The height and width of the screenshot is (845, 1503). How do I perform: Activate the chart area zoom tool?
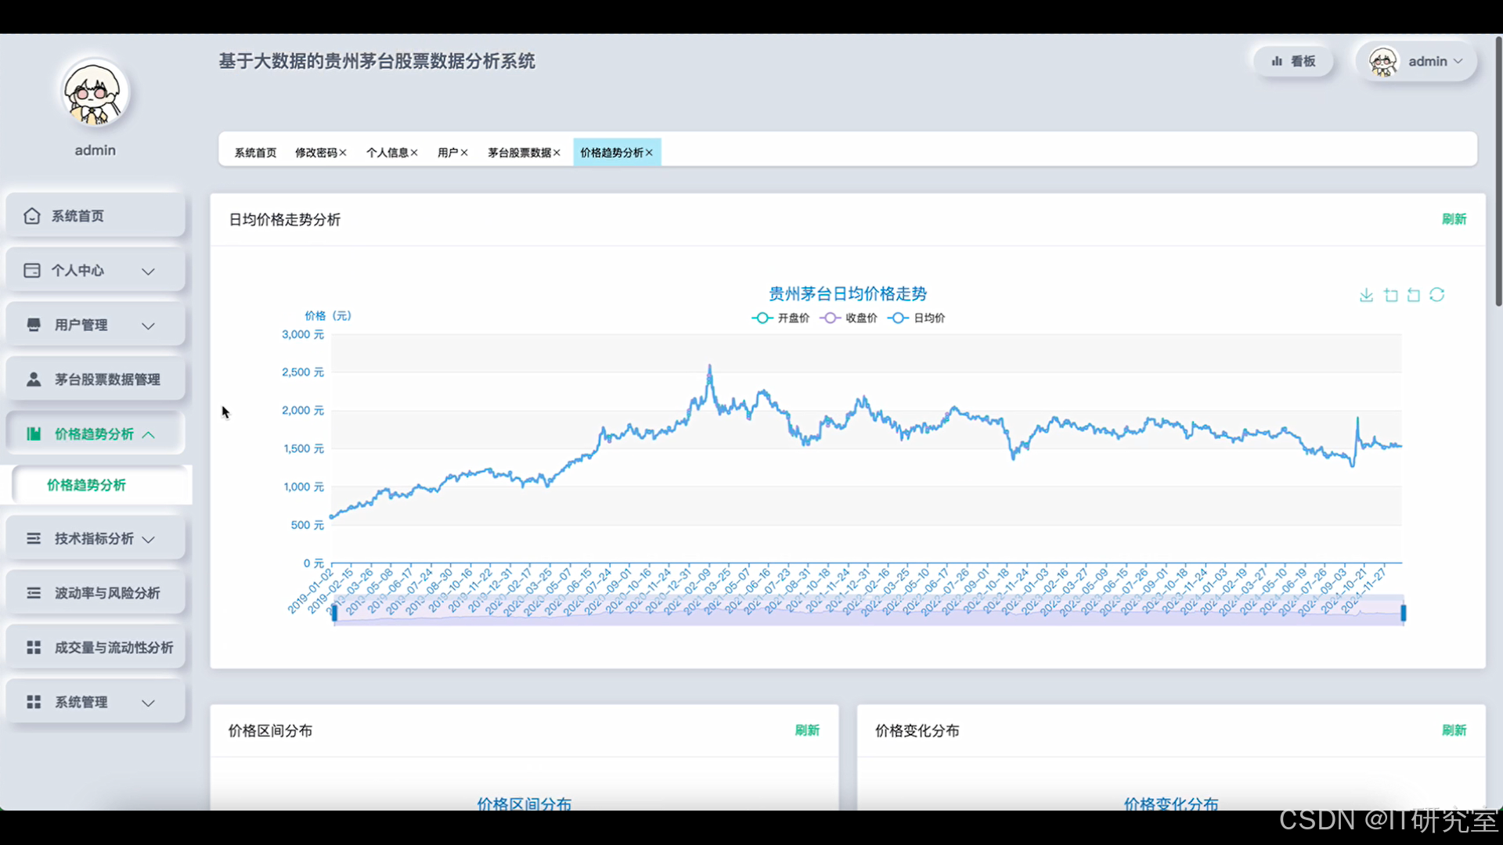[x=1391, y=295]
